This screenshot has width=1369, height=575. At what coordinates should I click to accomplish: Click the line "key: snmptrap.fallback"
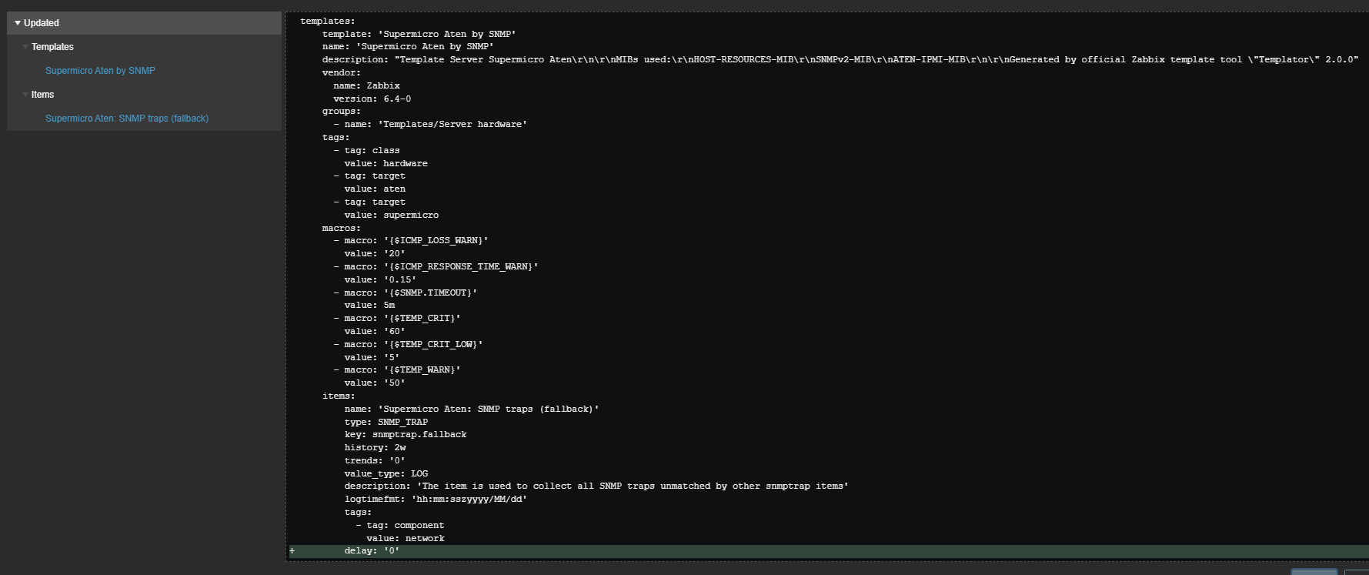[x=406, y=435]
